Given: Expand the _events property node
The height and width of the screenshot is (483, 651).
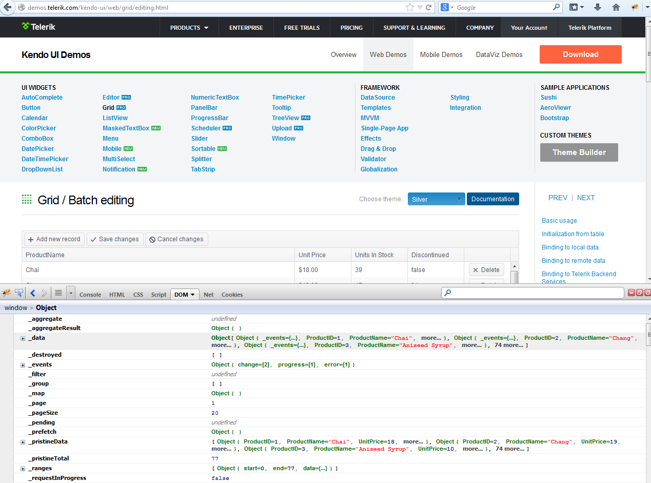Looking at the screenshot, I should click(23, 365).
